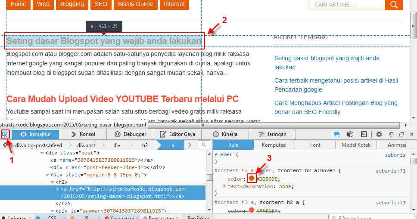
Task: Select the a name="3070415837289811925" node
Action: point(102,160)
